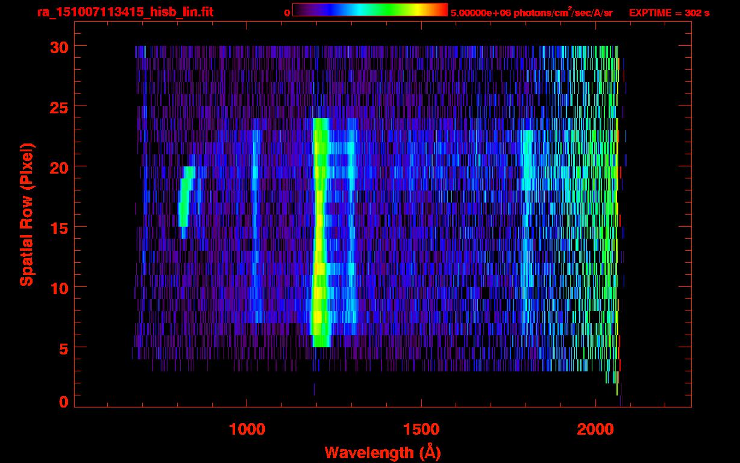Click the 5.00000e+06 photons/cm²/sec/A/sr label
740x463 pixels.
[x=531, y=12]
